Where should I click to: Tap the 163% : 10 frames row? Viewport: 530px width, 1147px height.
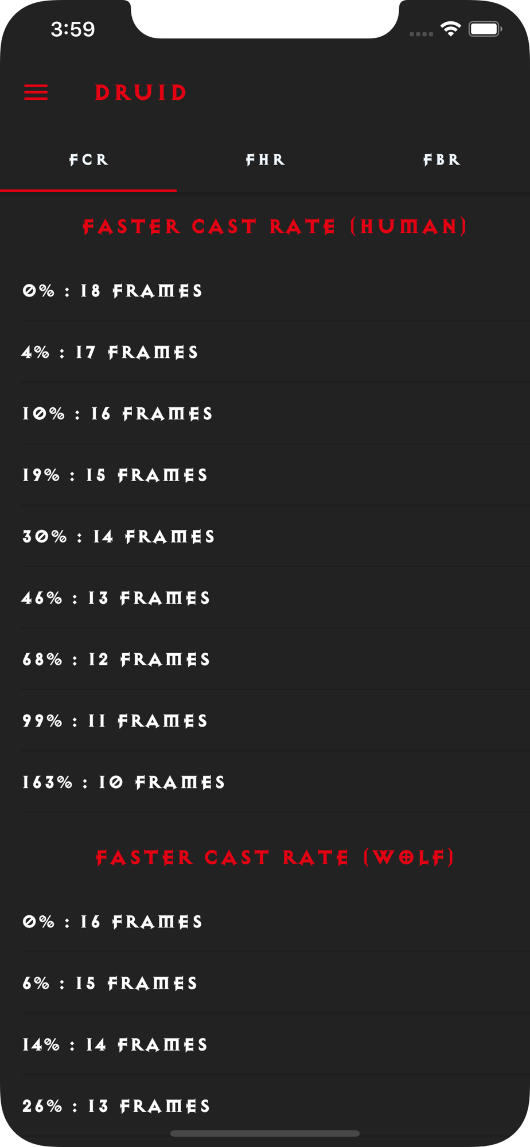275,782
